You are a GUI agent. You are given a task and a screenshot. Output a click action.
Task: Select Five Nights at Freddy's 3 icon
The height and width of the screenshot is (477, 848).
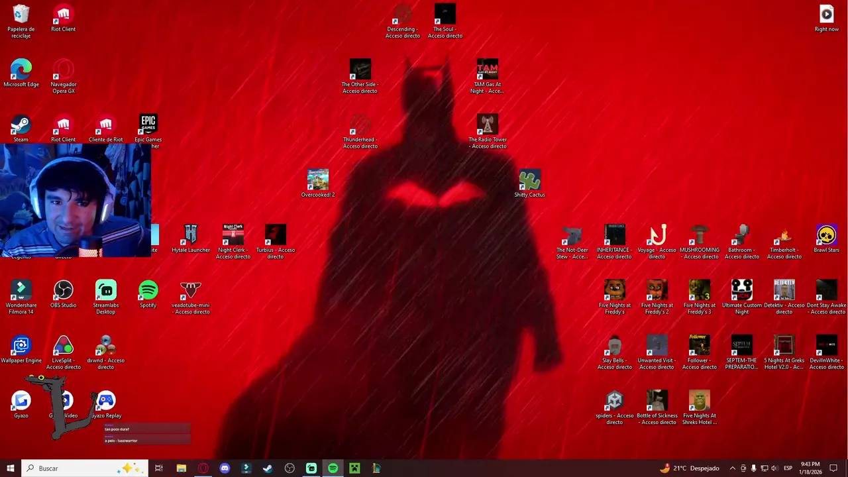tap(700, 297)
